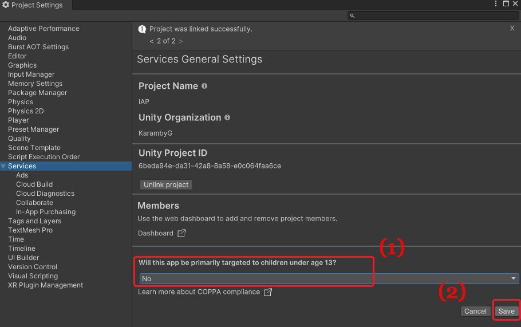Image resolution: width=521 pixels, height=327 pixels.
Task: Click the Save button
Action: (506, 312)
